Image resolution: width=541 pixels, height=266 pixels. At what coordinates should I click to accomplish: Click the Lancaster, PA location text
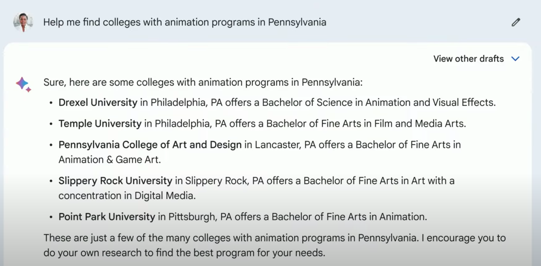click(x=285, y=145)
